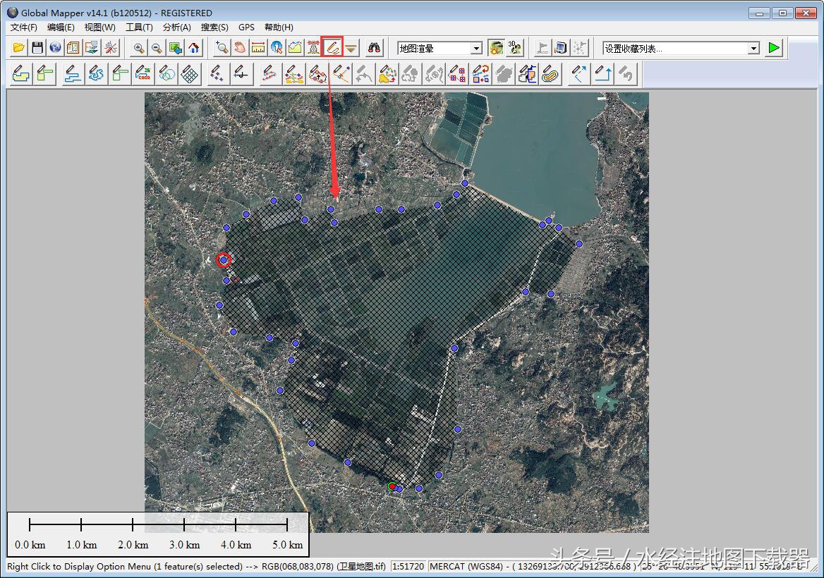Click the brown down-arrow toolbar dropdown

coord(351,48)
